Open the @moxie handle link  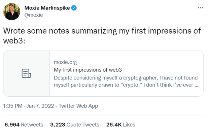tap(34, 15)
